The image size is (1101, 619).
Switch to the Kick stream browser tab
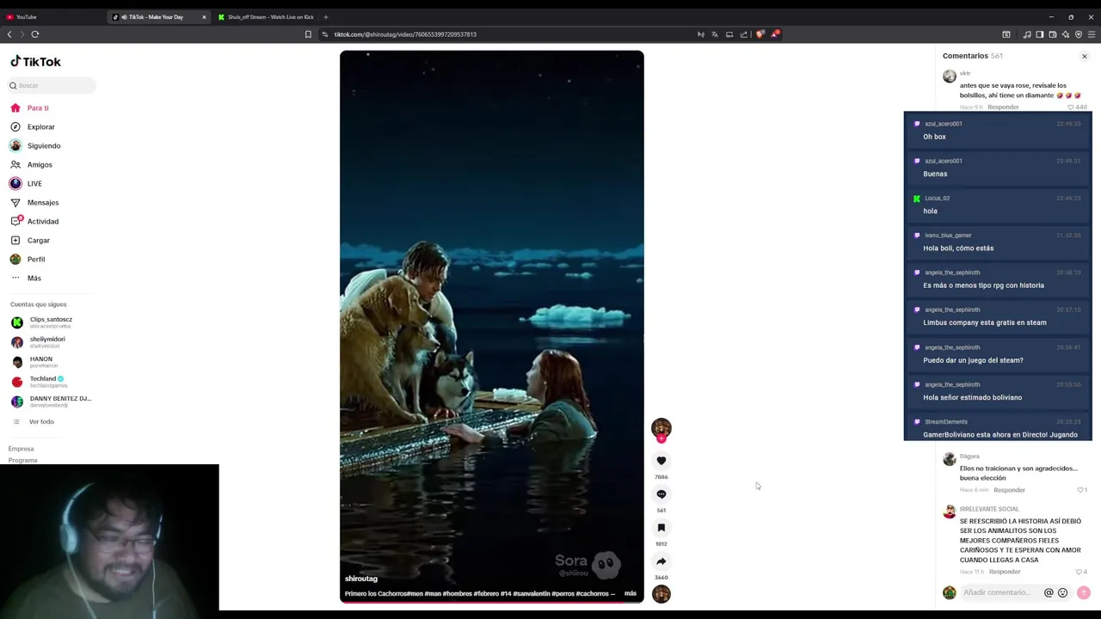[x=267, y=17]
